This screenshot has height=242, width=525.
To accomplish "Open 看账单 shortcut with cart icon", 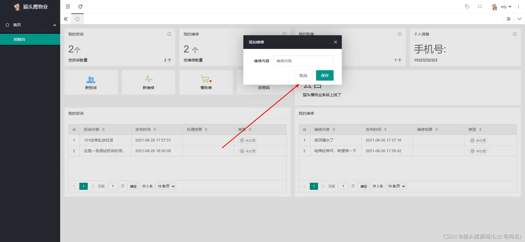I will coord(206,82).
